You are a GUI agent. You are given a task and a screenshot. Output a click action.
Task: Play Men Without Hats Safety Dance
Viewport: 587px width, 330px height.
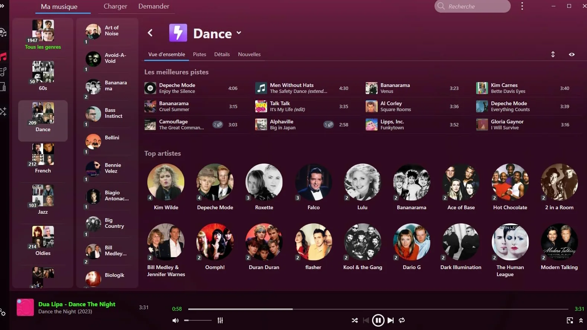[302, 88]
